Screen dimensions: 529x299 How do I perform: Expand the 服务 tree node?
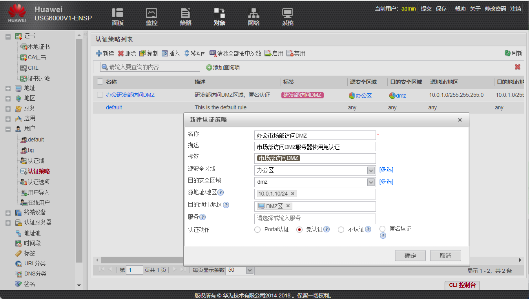8,109
